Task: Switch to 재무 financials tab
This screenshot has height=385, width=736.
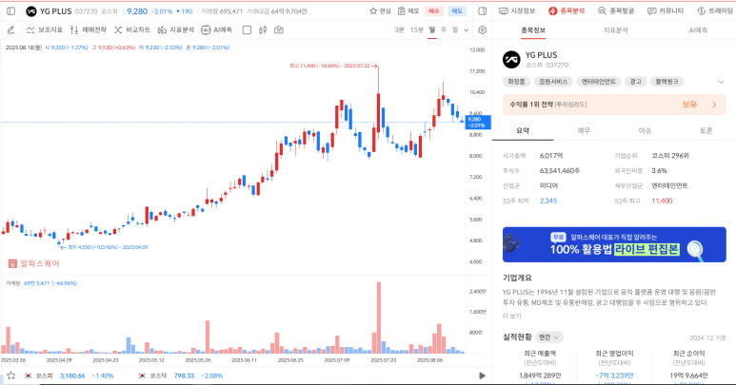Action: coord(584,130)
